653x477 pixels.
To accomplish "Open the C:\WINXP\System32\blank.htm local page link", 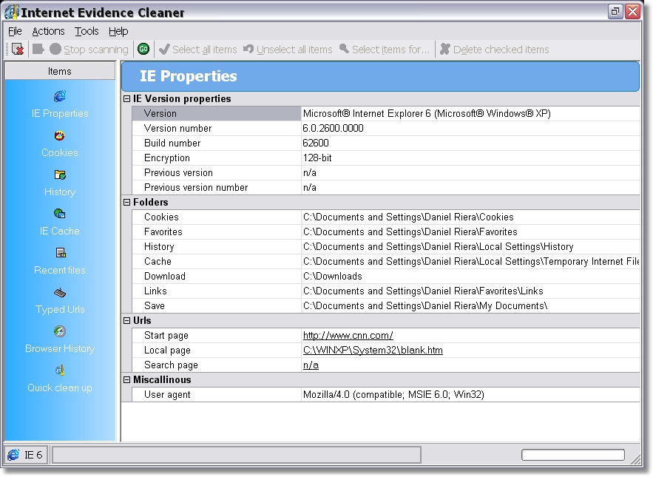I will [x=373, y=351].
